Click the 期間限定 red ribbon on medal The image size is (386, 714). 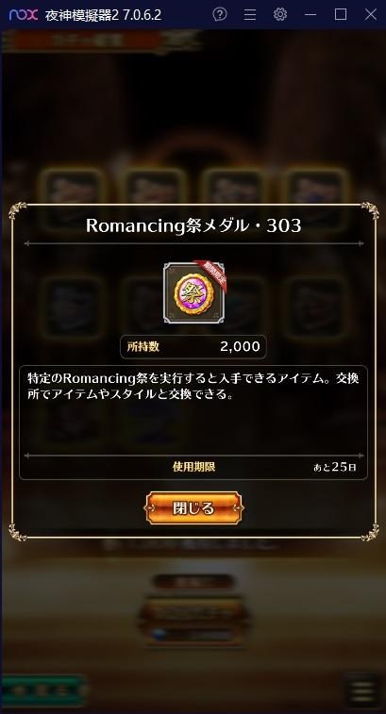[213, 274]
